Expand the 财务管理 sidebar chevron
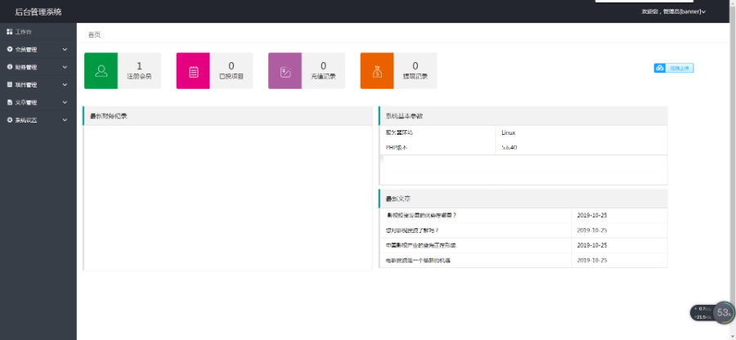 click(65, 67)
